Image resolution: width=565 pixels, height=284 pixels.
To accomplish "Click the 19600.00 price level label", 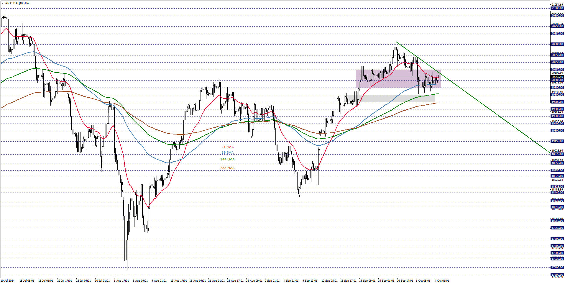I will point(557,109).
